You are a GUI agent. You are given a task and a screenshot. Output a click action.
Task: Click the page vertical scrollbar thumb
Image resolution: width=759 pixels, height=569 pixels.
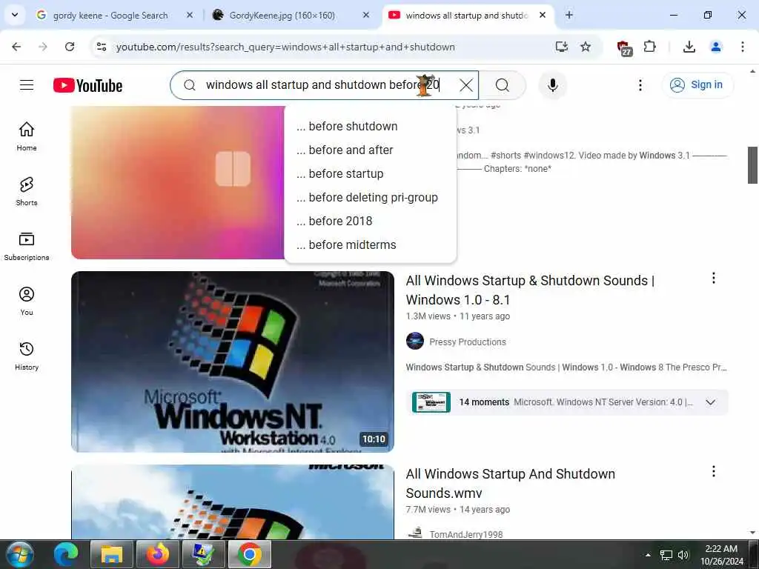click(752, 165)
